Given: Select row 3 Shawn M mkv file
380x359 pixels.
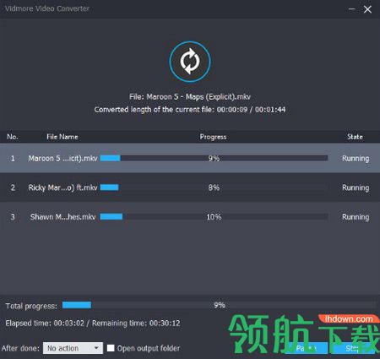Looking at the screenshot, I should coord(190,217).
